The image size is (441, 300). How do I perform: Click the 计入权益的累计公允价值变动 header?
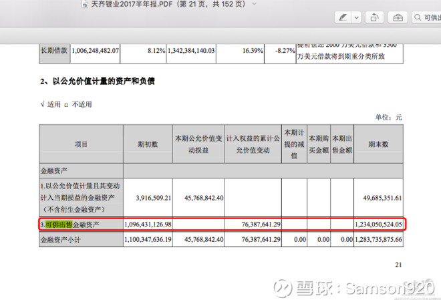[253, 144]
